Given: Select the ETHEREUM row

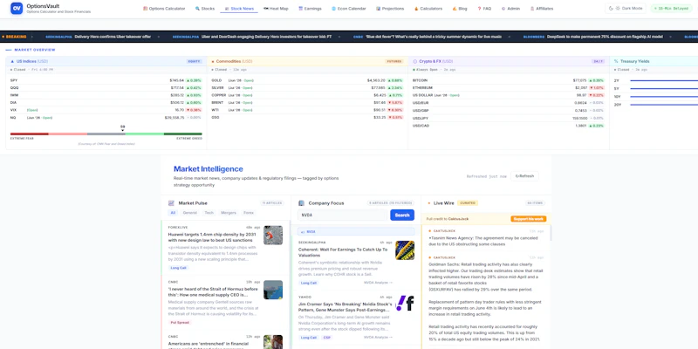Looking at the screenshot, I should 509,88.
